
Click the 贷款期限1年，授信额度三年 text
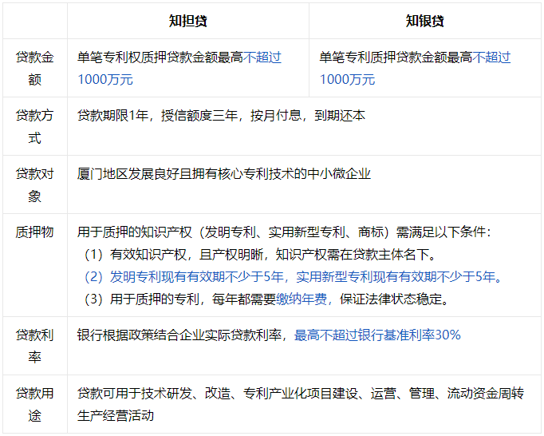click(x=157, y=115)
